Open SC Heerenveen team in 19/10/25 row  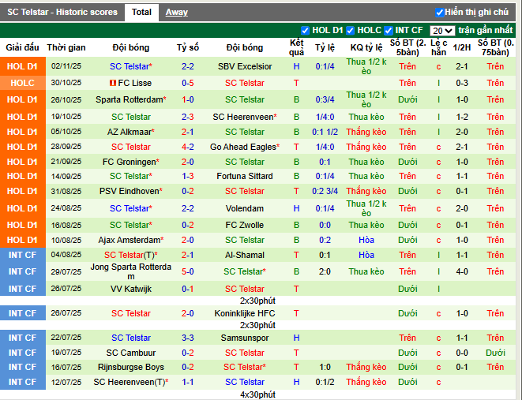[243, 117]
